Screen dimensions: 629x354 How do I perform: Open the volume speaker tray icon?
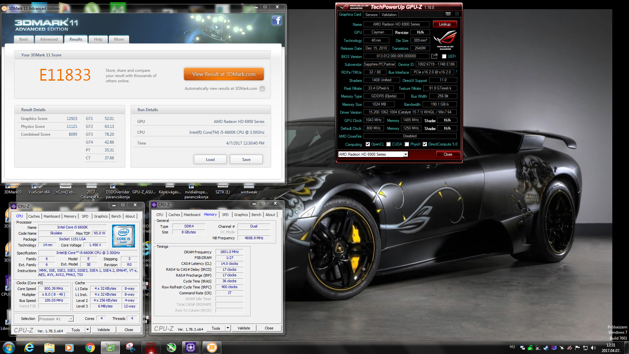pyautogui.click(x=593, y=348)
